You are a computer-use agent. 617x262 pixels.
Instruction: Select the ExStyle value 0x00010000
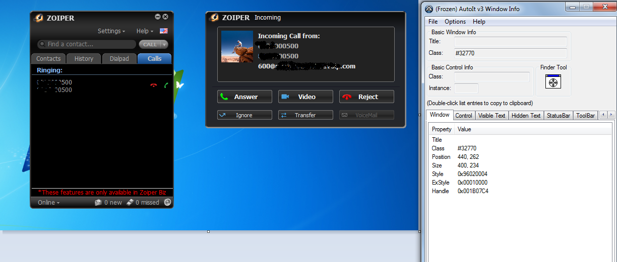click(472, 183)
